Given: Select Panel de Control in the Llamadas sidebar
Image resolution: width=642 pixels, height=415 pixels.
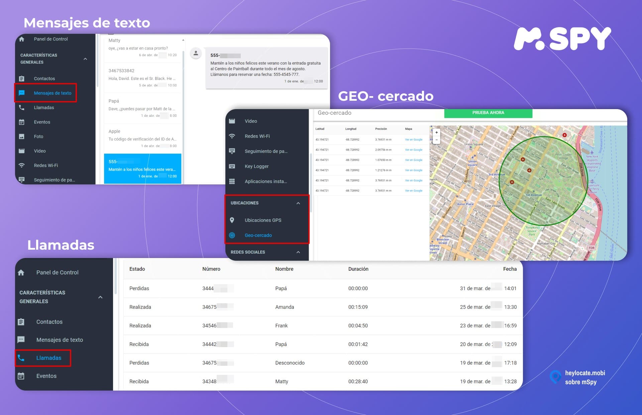Looking at the screenshot, I should click(x=57, y=272).
